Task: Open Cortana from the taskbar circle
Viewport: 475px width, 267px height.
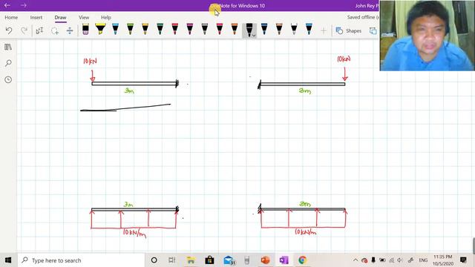Action: (x=154, y=260)
